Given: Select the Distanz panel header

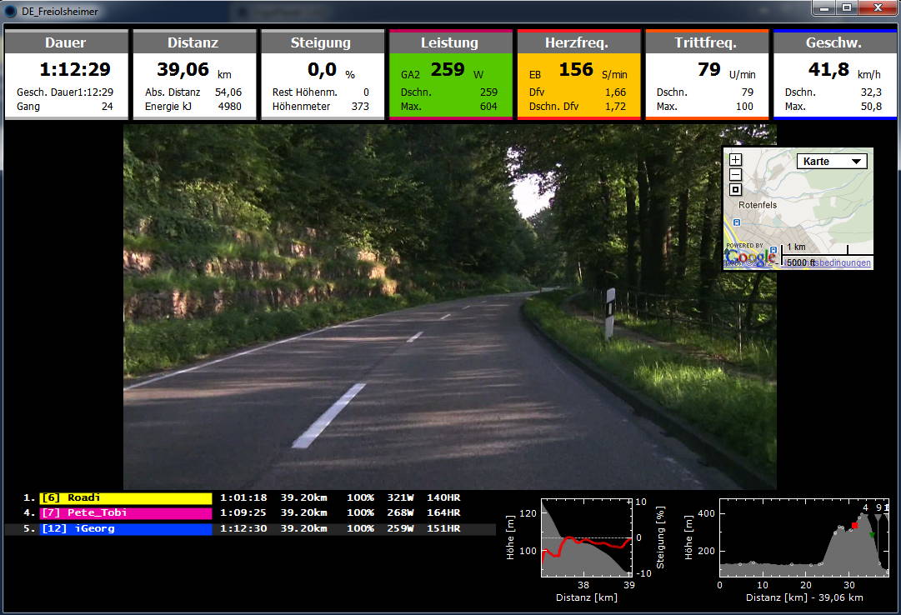Looking at the screenshot, I should tap(193, 42).
